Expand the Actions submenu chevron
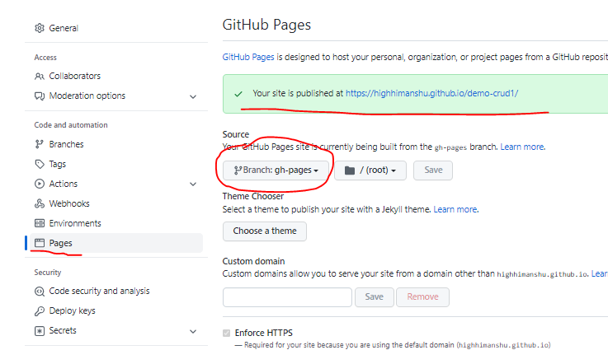This screenshot has height=350, width=608. pyautogui.click(x=193, y=184)
